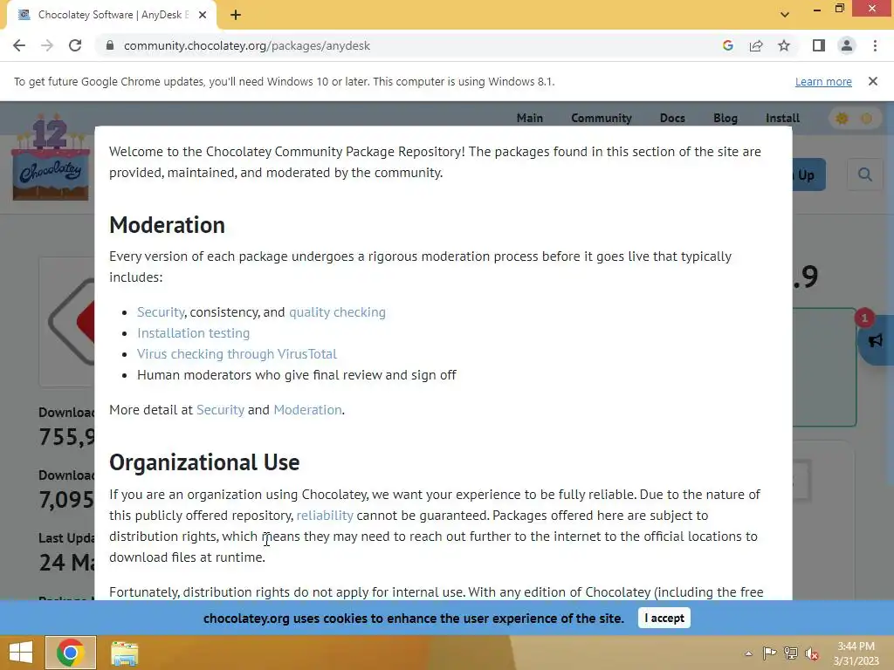This screenshot has height=670, width=894.
Task: Open the Learn more link
Action: click(x=823, y=81)
